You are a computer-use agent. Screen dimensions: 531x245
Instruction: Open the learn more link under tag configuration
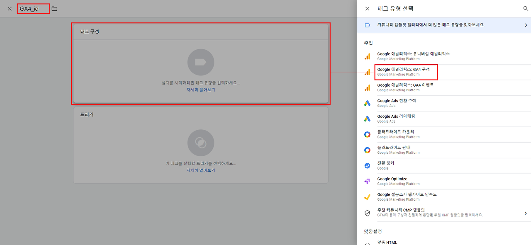tap(201, 90)
